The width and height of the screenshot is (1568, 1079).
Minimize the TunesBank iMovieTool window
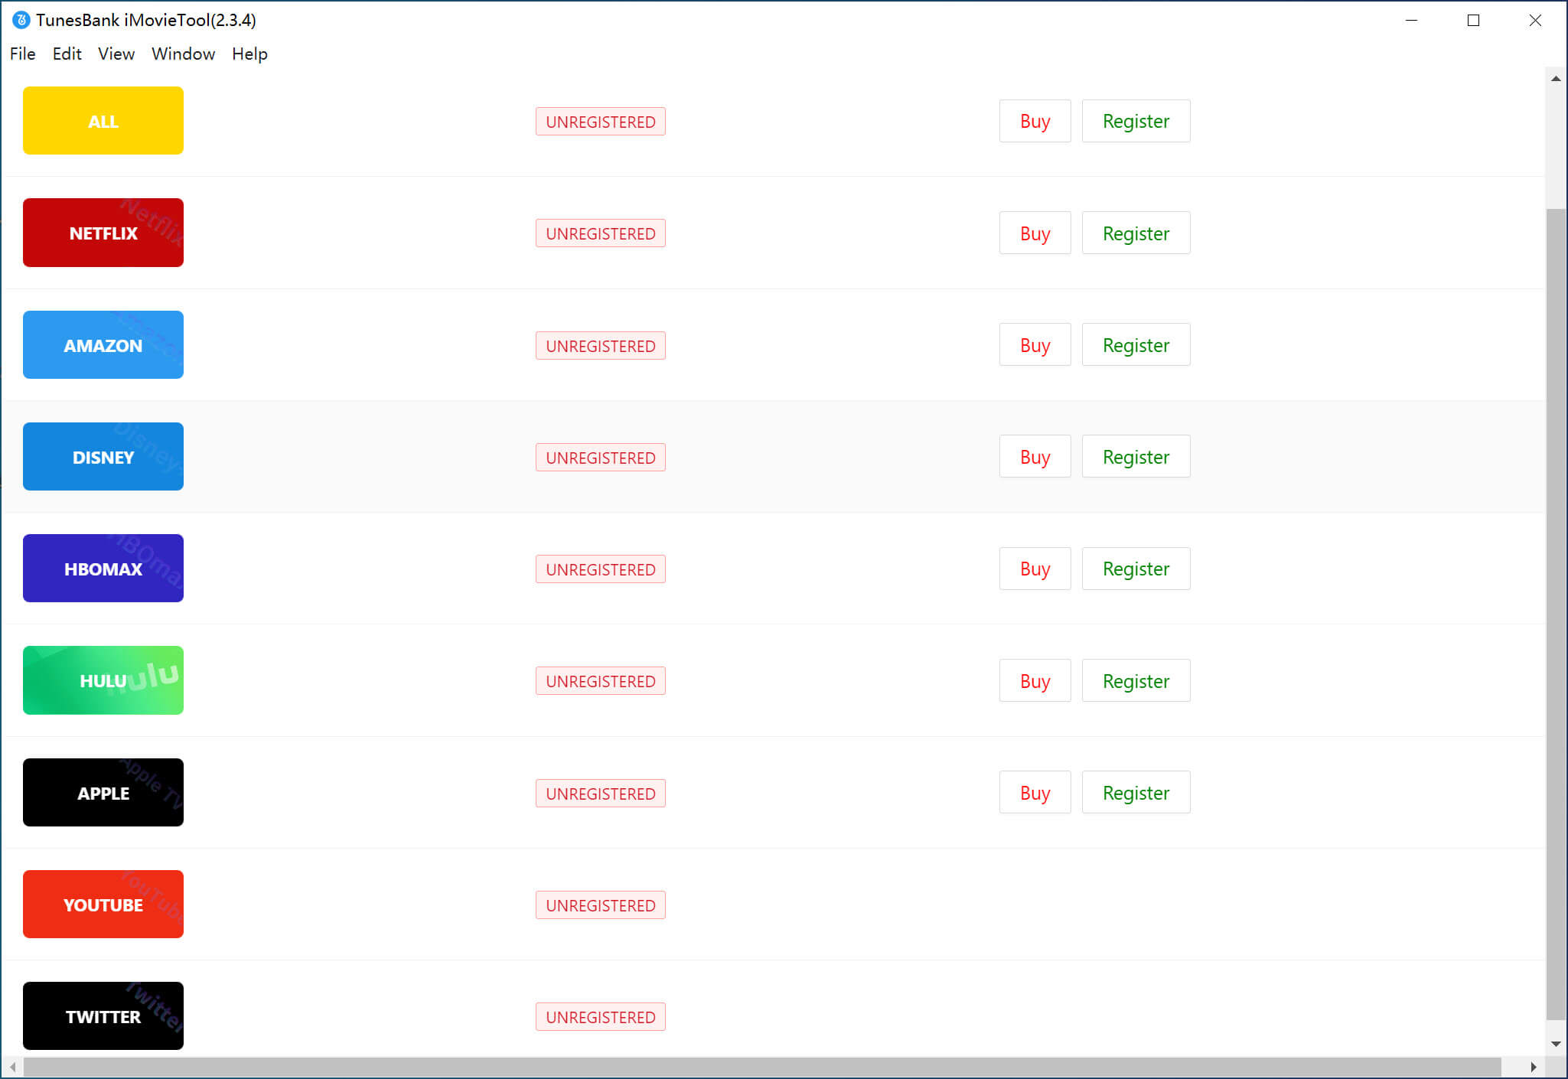[x=1411, y=20]
